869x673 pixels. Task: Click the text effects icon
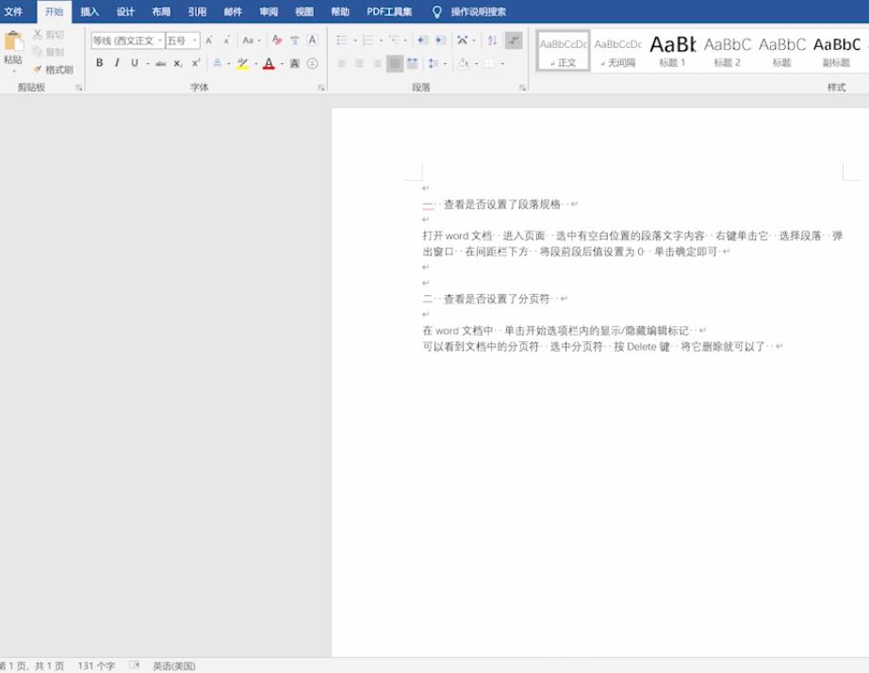click(x=217, y=63)
